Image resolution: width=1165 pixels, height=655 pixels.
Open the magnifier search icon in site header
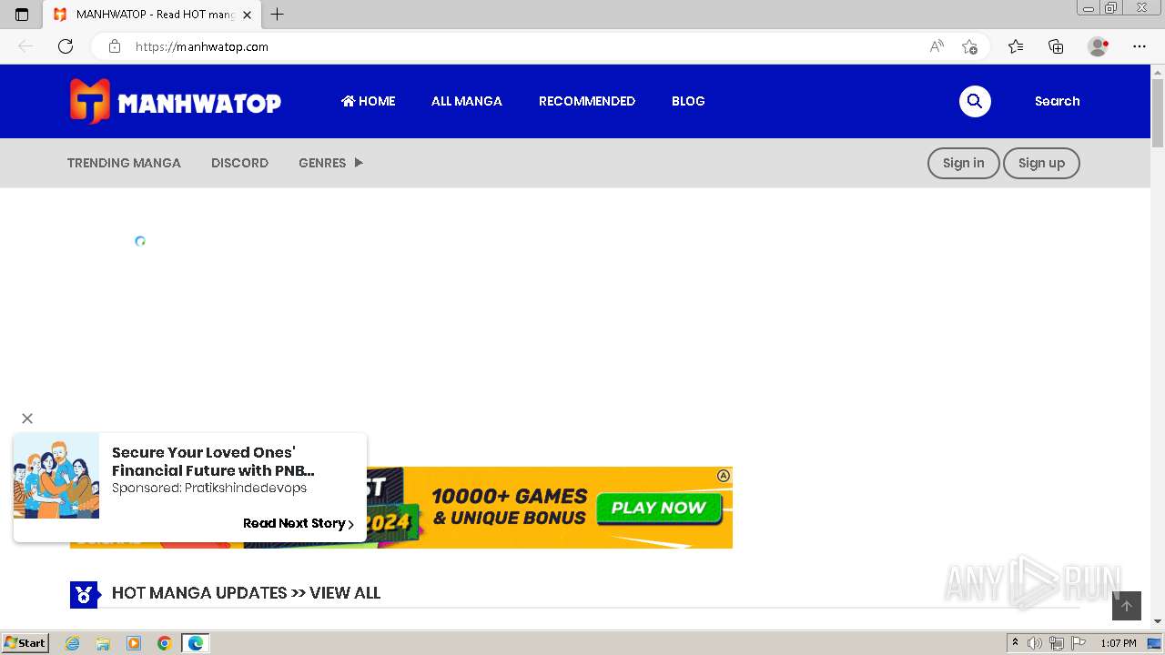point(975,101)
